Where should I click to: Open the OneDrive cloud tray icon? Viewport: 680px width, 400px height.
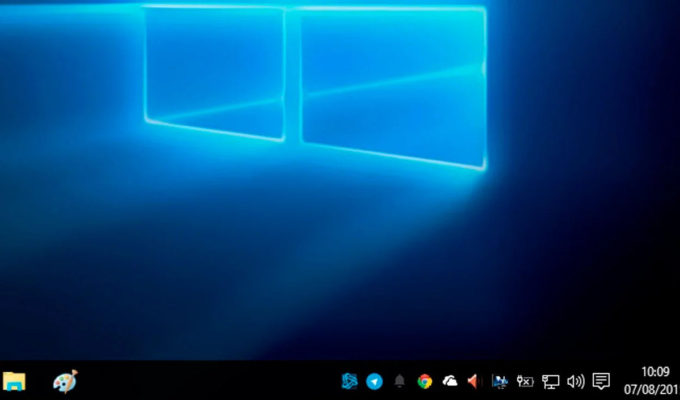(x=450, y=381)
